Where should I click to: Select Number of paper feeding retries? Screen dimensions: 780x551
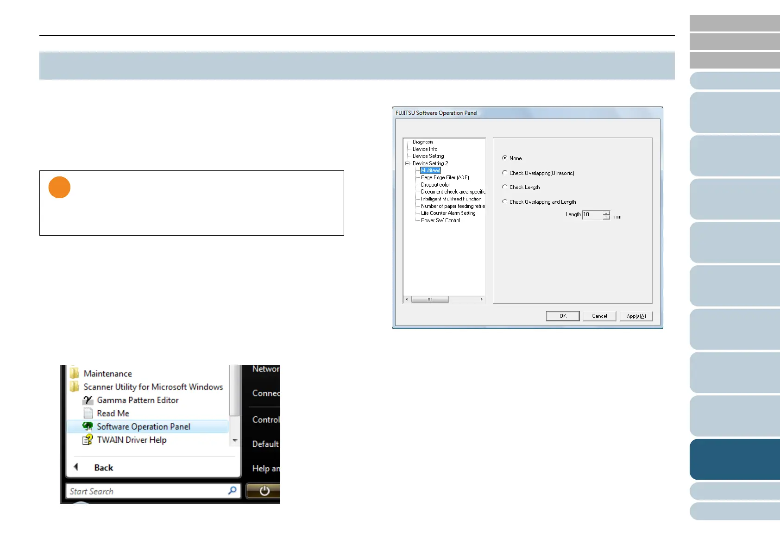453,206
